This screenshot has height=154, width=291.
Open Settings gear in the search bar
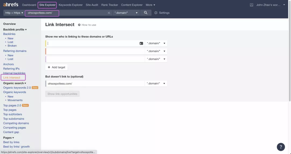coord(162,13)
